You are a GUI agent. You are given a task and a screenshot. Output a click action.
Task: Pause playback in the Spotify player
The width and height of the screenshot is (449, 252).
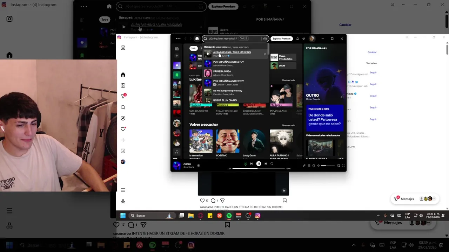tap(259, 163)
